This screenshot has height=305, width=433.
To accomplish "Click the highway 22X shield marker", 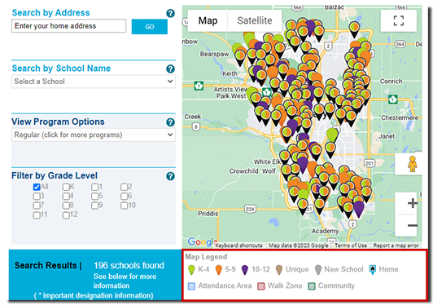I will 250,209.
